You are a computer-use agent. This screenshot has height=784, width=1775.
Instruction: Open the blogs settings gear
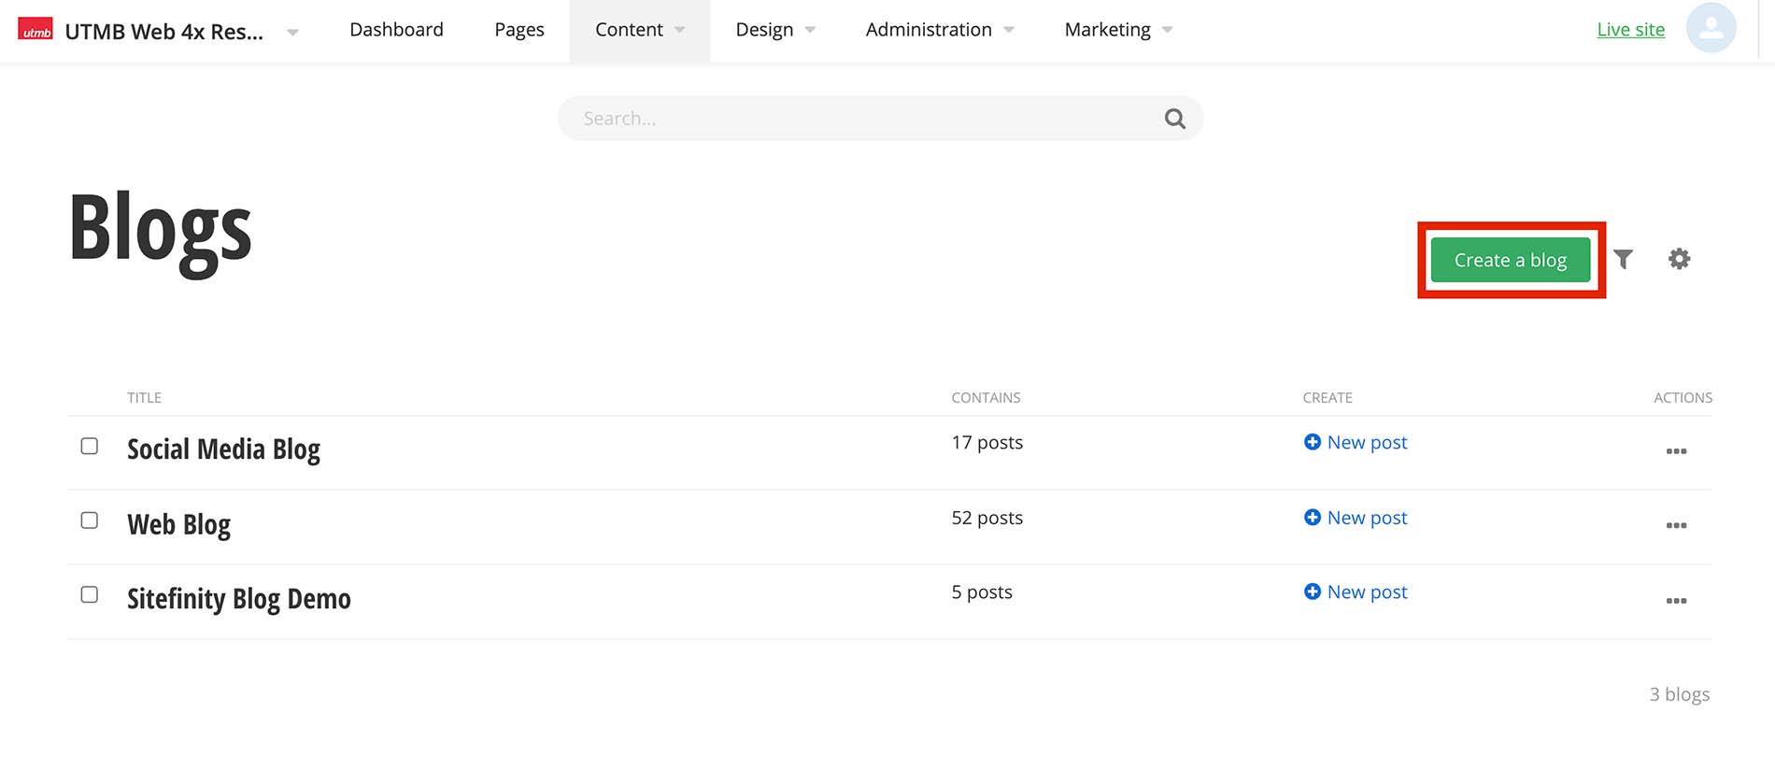[x=1679, y=259]
